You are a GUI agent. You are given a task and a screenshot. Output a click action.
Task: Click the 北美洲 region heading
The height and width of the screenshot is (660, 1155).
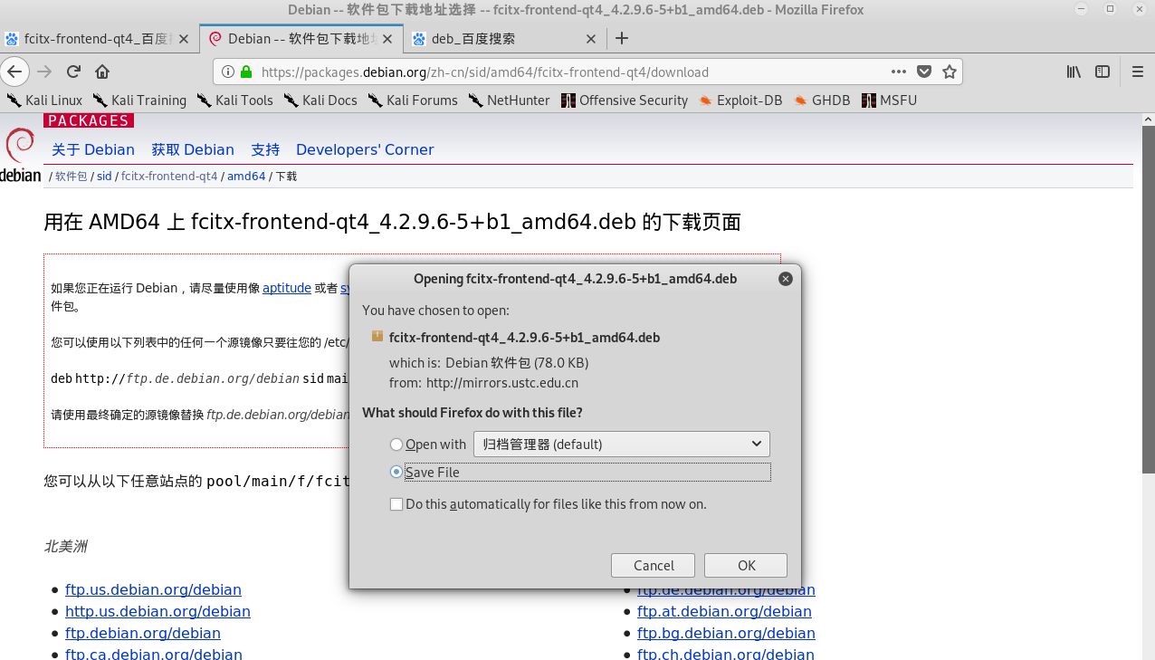(66, 546)
